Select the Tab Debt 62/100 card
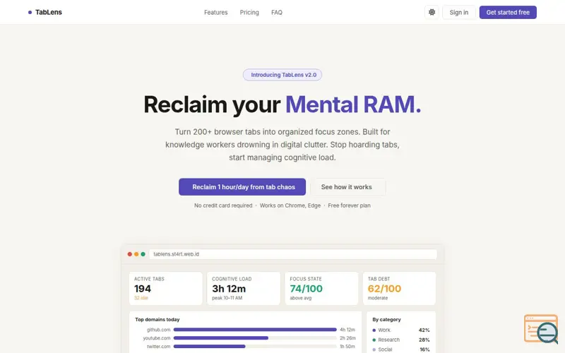This screenshot has width=565, height=353. click(x=399, y=289)
